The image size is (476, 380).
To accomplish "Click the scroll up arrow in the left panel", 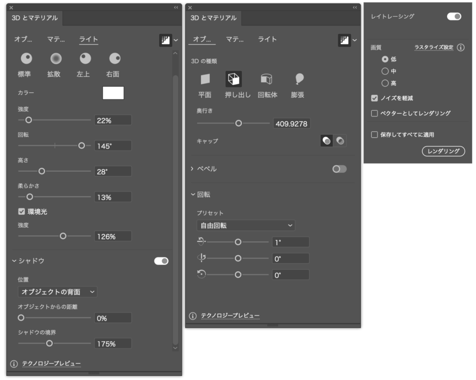I will [175, 53].
